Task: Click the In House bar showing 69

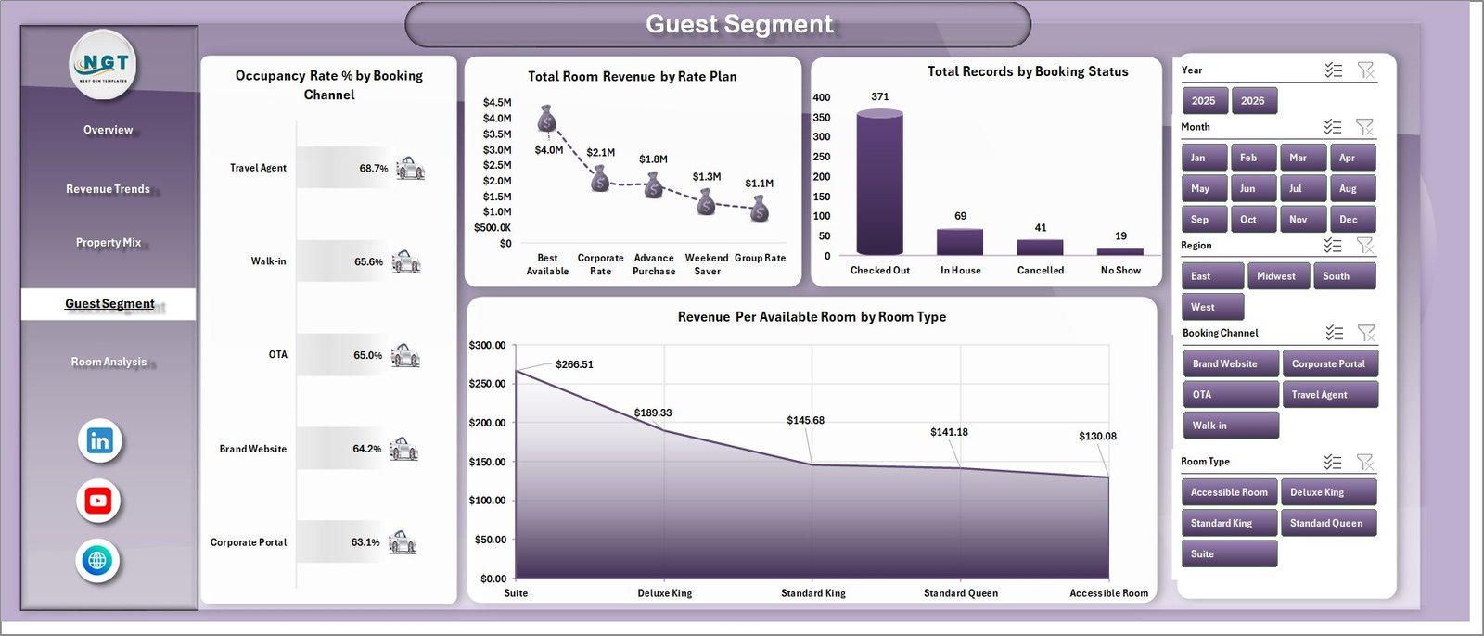Action: pos(960,242)
